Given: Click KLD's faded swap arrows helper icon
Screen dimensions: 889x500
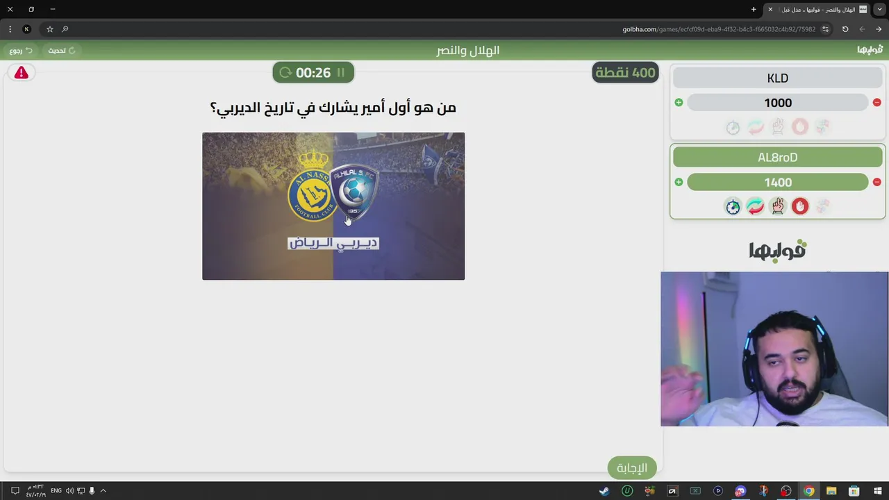Looking at the screenshot, I should point(755,127).
